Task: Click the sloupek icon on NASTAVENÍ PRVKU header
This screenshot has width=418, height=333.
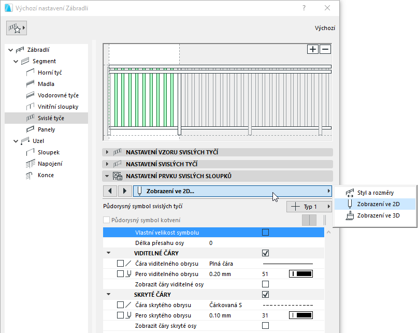Action: point(117,176)
